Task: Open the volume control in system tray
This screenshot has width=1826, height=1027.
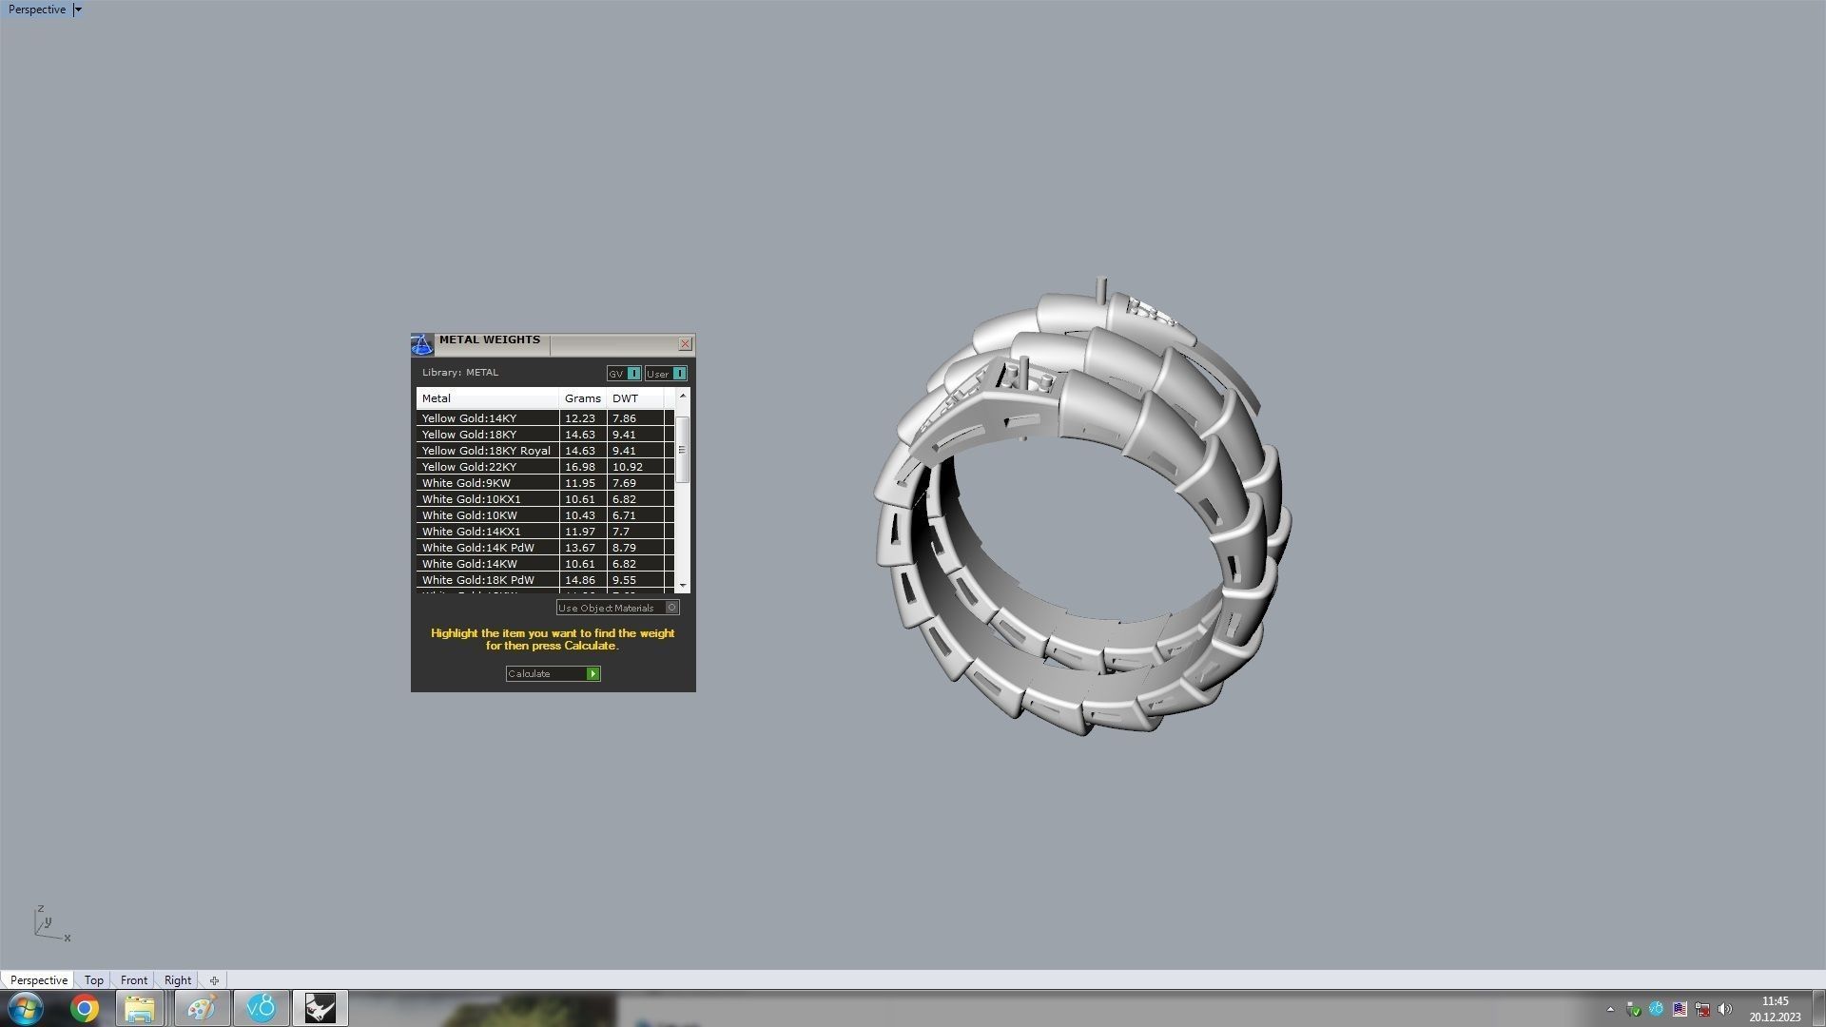Action: [1725, 1009]
